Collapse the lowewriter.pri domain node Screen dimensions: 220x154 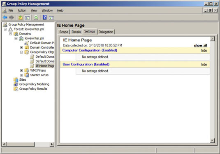point(16,38)
